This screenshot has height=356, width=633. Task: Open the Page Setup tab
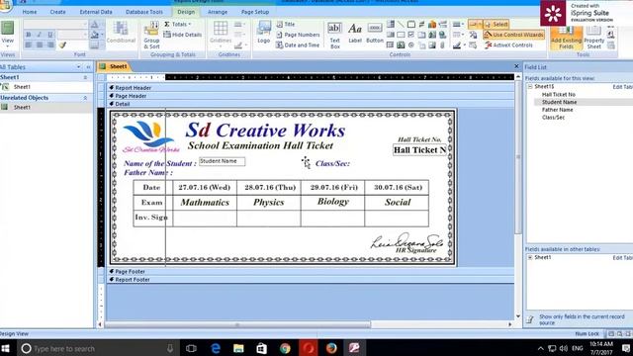click(x=255, y=12)
